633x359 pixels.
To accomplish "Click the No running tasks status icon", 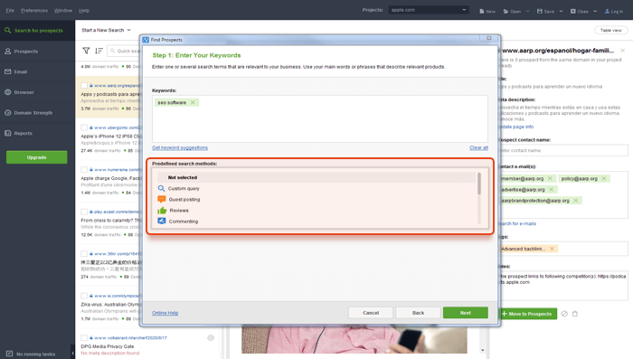I will click(9, 354).
